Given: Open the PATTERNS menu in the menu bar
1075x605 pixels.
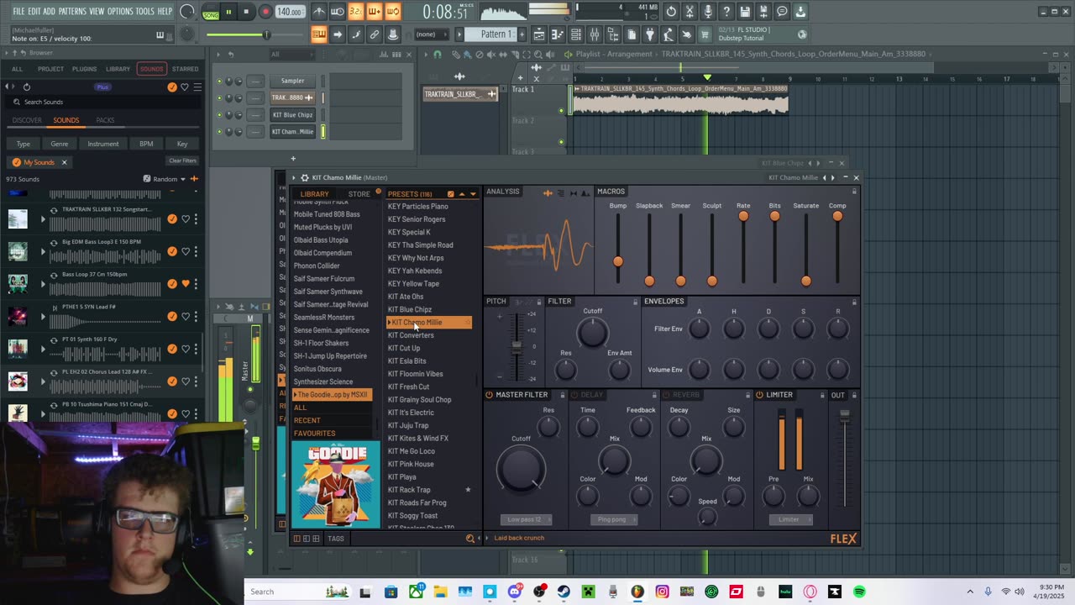Looking at the screenshot, I should [72, 12].
